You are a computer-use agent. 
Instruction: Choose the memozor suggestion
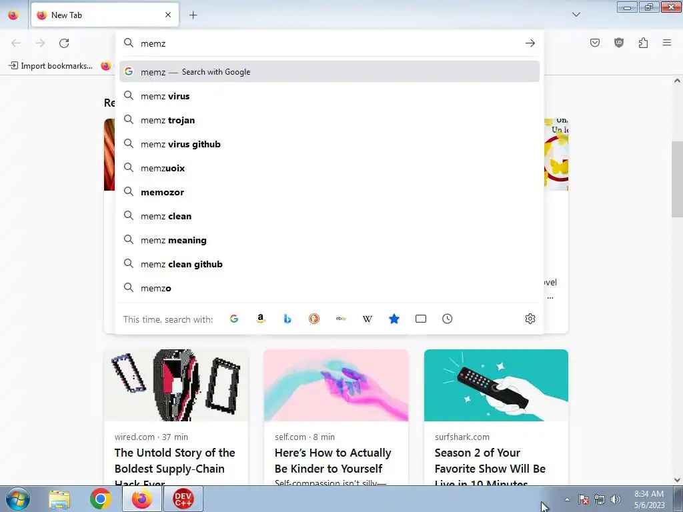click(x=329, y=192)
